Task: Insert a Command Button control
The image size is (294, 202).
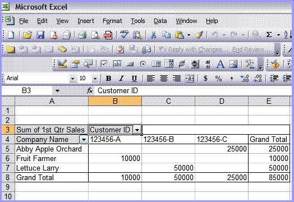Action: pyautogui.click(x=130, y=65)
